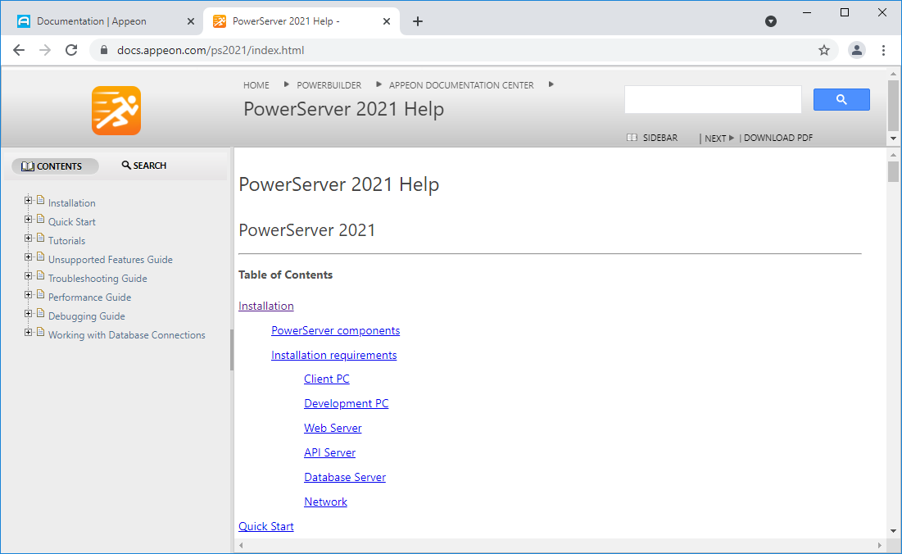Click the document icon beside Tutorials

(40, 238)
